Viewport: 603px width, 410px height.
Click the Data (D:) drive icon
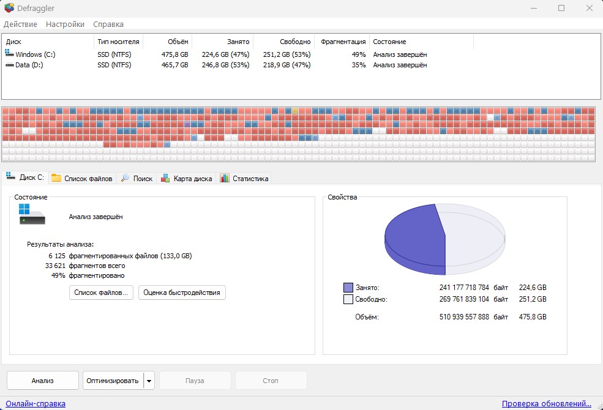pyautogui.click(x=10, y=65)
